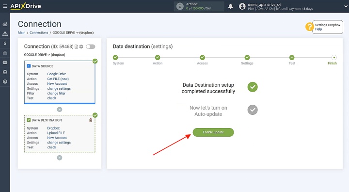
Task: Click the yellow help question mark icon
Action: tap(309, 27)
